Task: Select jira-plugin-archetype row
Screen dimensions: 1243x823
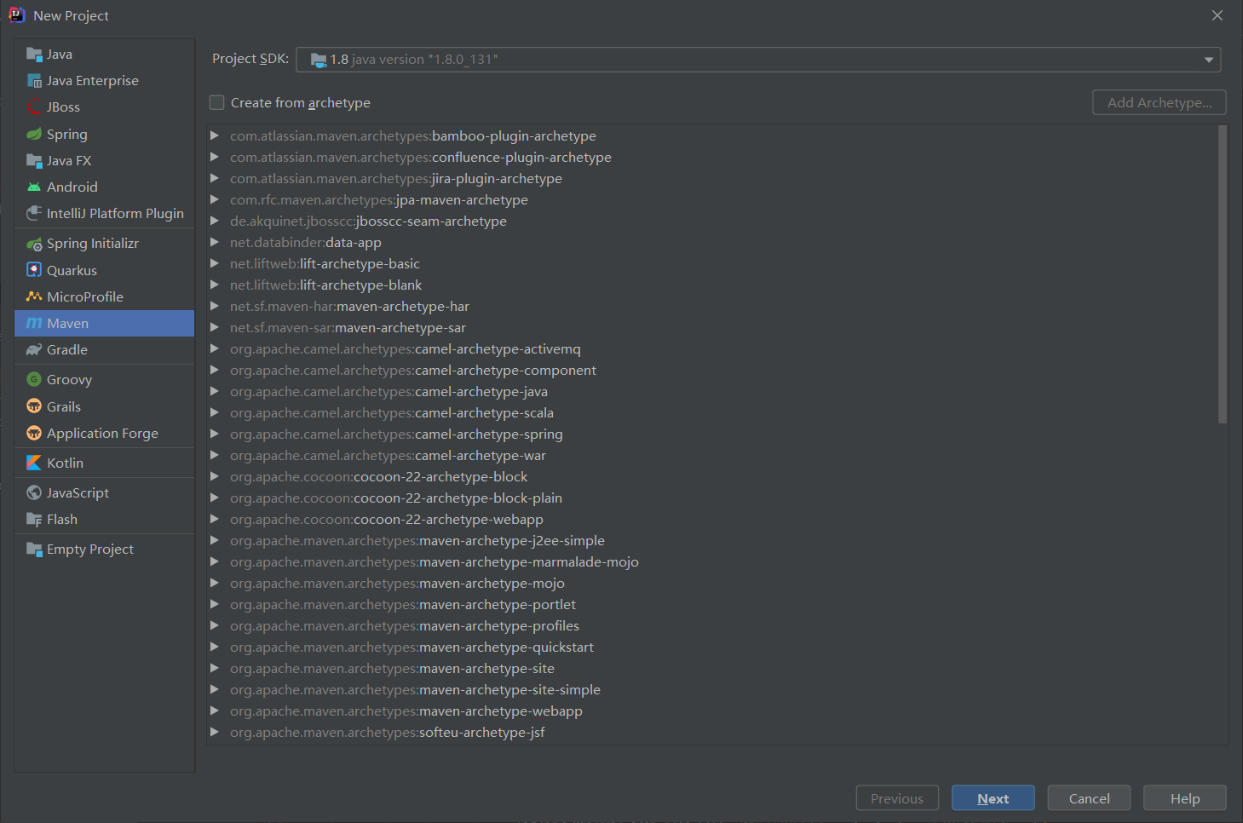Action: tap(712, 178)
